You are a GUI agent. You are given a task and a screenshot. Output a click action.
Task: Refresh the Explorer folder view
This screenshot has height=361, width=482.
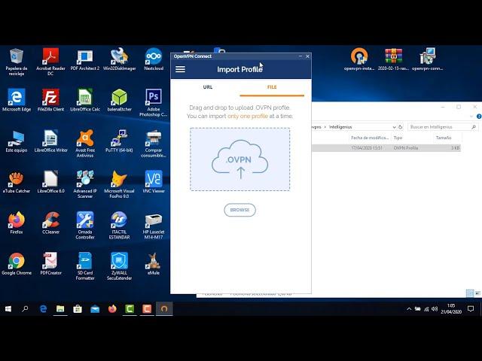(400, 127)
